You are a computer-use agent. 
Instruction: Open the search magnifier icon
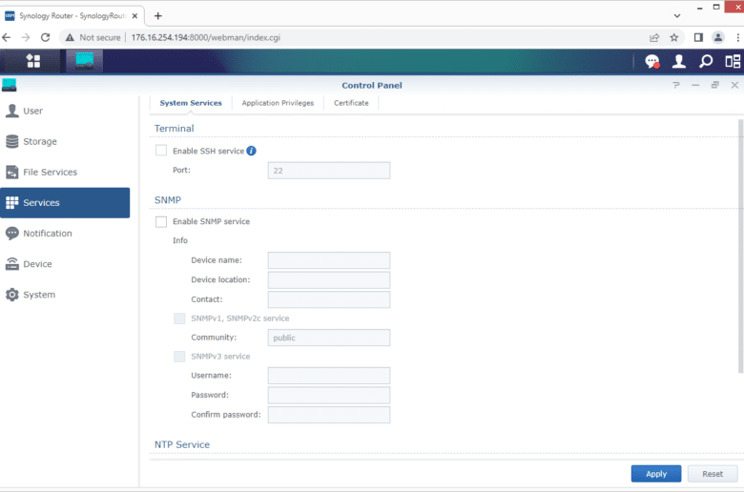tap(706, 61)
